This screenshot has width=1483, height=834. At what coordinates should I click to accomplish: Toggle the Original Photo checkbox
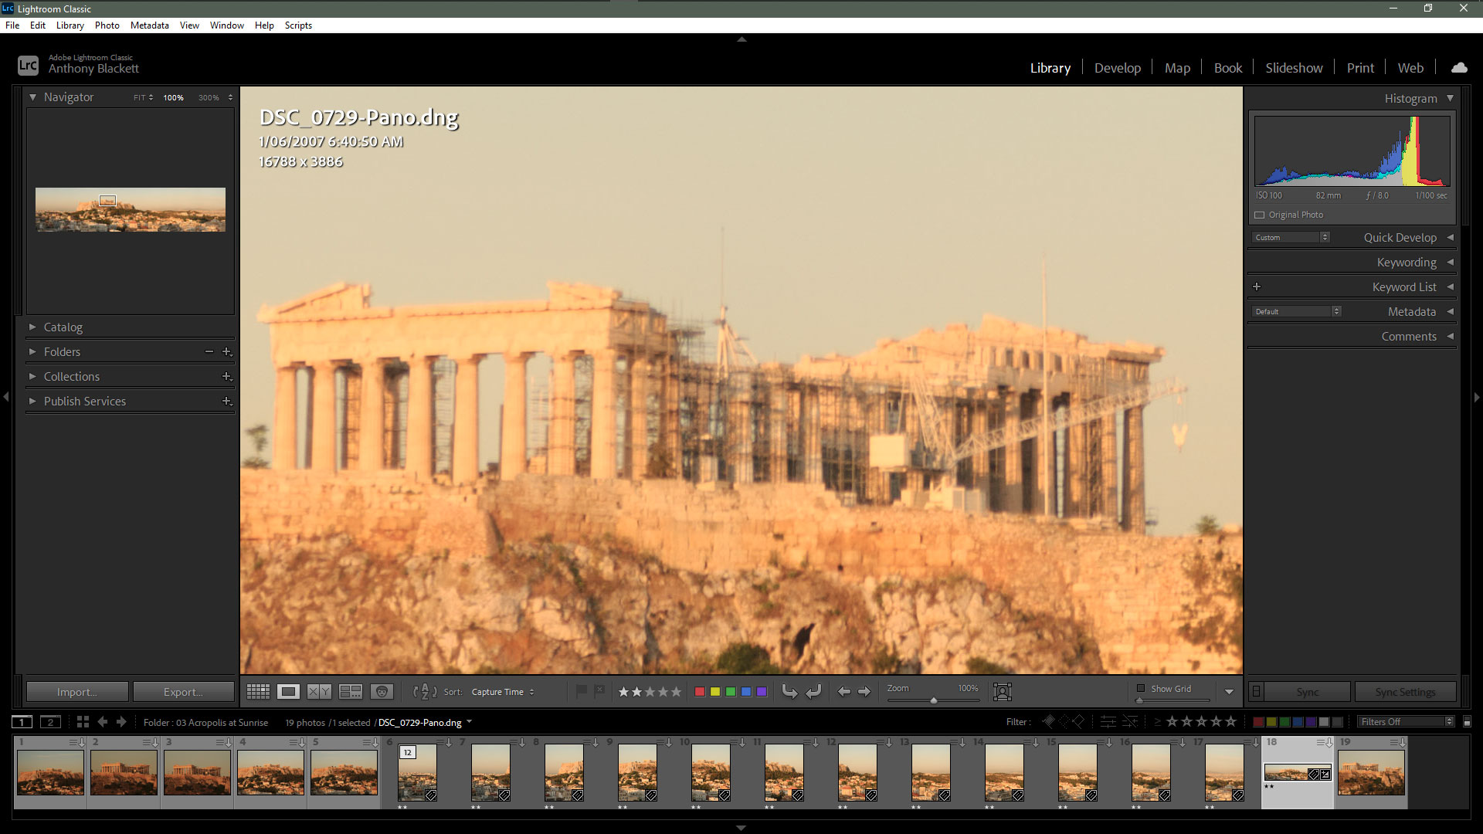click(x=1260, y=215)
